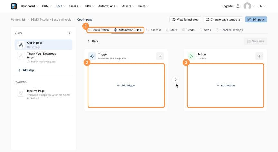
Task: Open the Deadline settings tab
Action: (x=229, y=30)
